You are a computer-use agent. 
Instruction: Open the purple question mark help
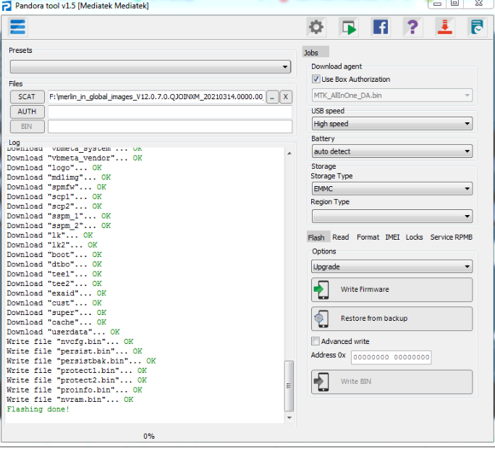(412, 28)
